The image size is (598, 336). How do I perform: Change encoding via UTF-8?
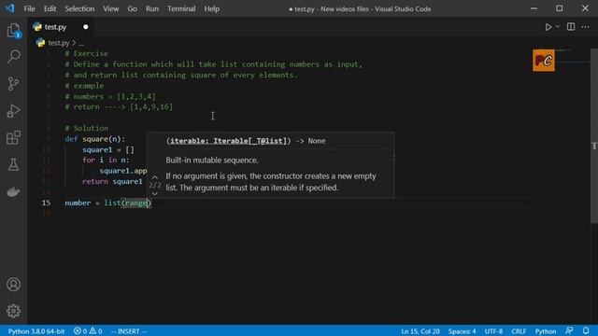click(x=493, y=331)
